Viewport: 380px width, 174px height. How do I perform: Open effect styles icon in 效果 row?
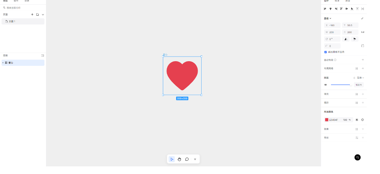point(357,129)
